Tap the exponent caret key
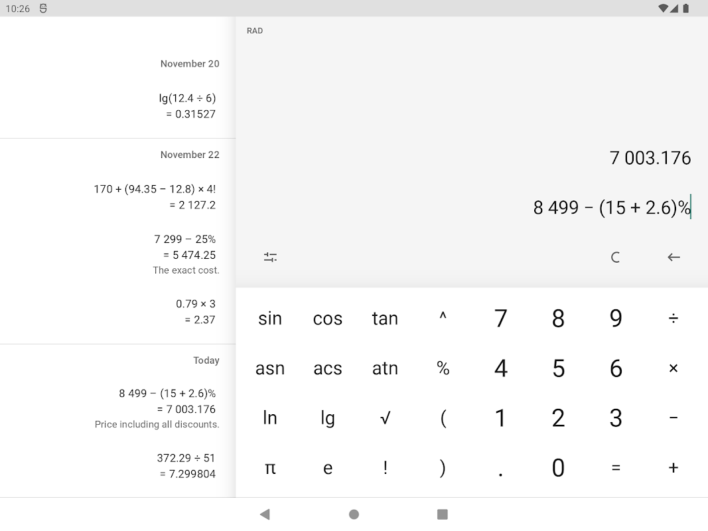708x531 pixels. 443,319
